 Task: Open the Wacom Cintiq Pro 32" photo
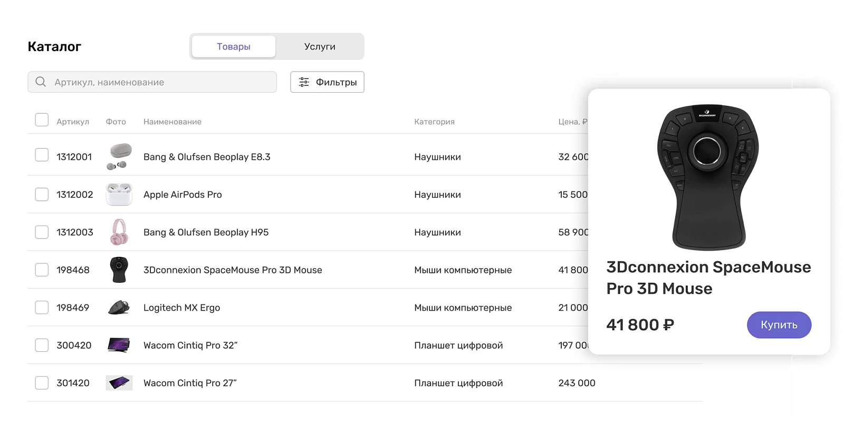tap(119, 345)
